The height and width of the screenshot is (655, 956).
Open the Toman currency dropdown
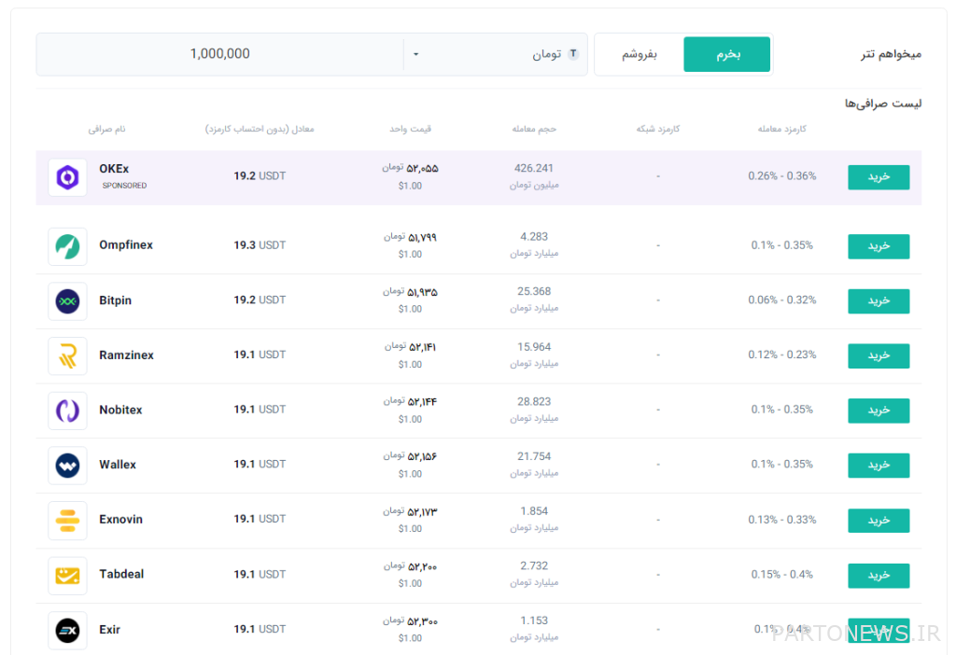[x=495, y=54]
